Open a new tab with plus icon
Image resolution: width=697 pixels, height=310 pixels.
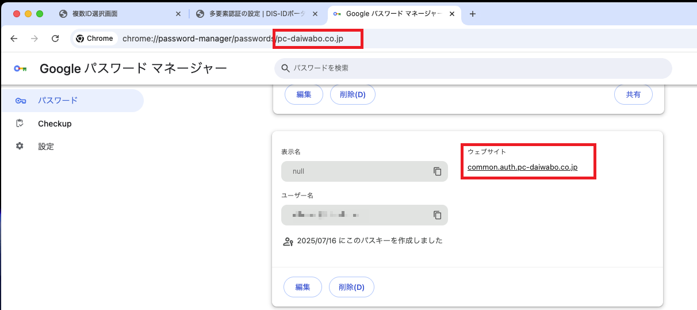473,14
